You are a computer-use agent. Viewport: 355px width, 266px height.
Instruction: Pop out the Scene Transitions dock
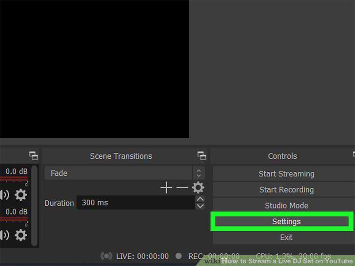[x=201, y=156]
